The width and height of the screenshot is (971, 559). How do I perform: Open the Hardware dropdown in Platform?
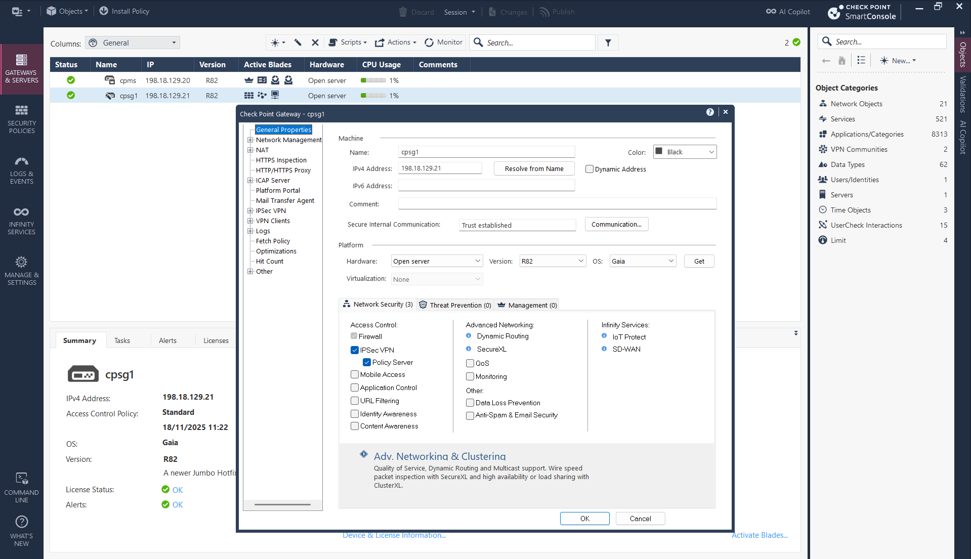(x=437, y=262)
